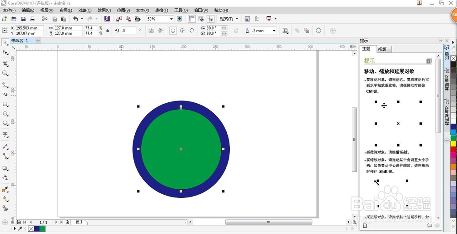The image size is (457, 234).
Task: Select the Smart Fill tool
Action: coord(5,208)
